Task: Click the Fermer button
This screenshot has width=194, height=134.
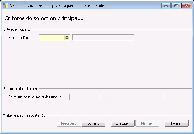Action: tap(176, 123)
